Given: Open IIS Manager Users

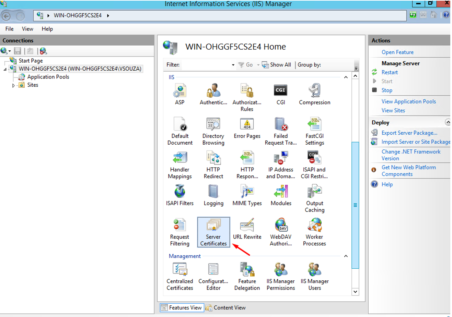Looking at the screenshot, I should tap(314, 277).
